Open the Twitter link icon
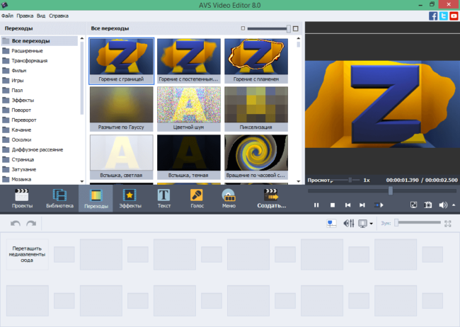The height and width of the screenshot is (327, 460). pyautogui.click(x=443, y=16)
